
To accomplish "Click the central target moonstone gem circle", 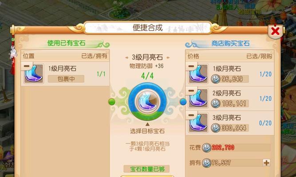I will tap(147, 101).
